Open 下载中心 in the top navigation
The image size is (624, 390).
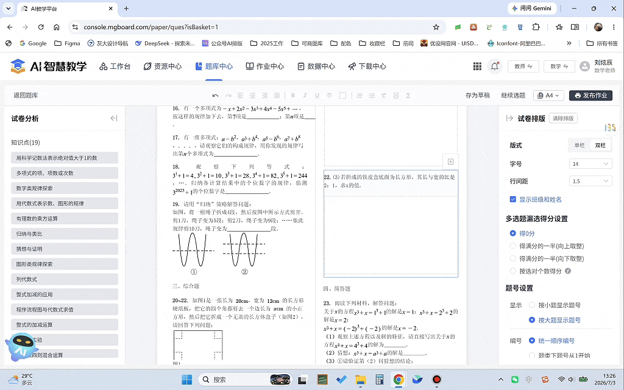point(367,66)
